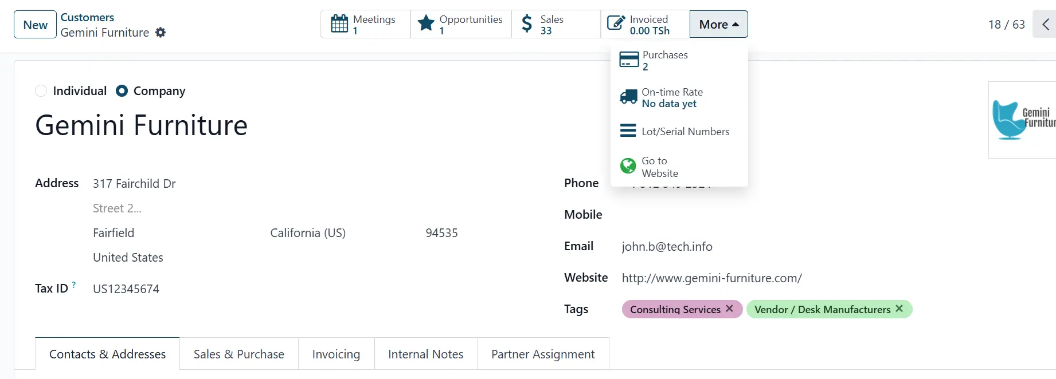The height and width of the screenshot is (379, 1056).
Task: Switch to Sales & Purchase tab
Action: [x=238, y=354]
